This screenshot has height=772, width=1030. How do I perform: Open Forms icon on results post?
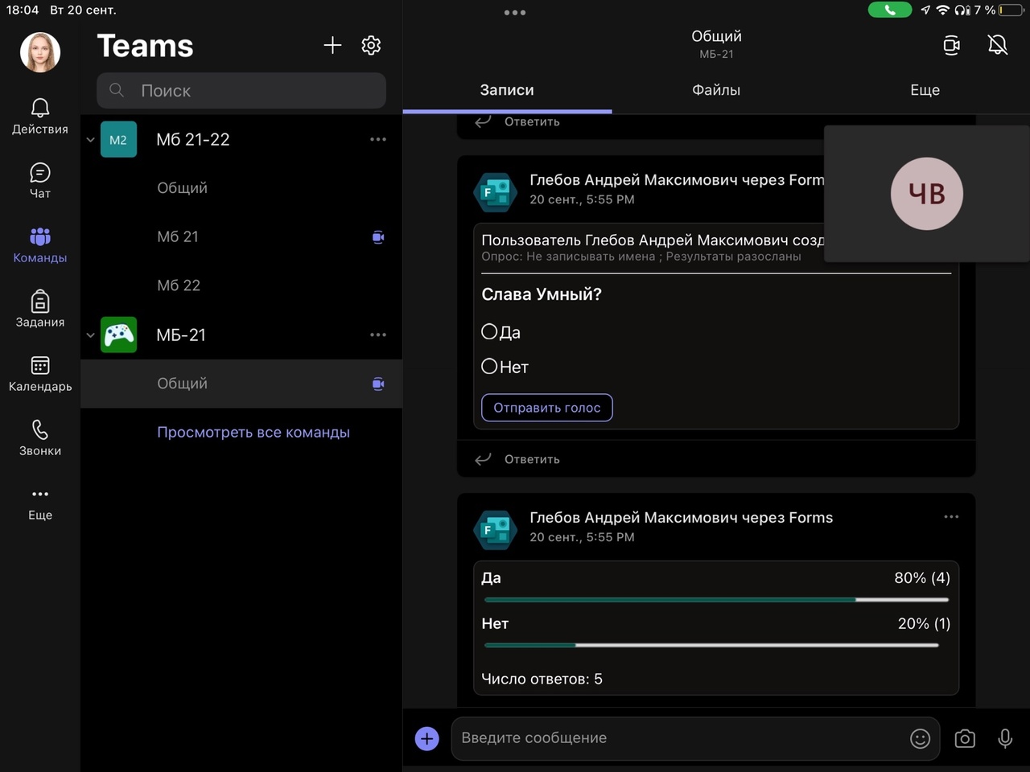click(x=495, y=530)
